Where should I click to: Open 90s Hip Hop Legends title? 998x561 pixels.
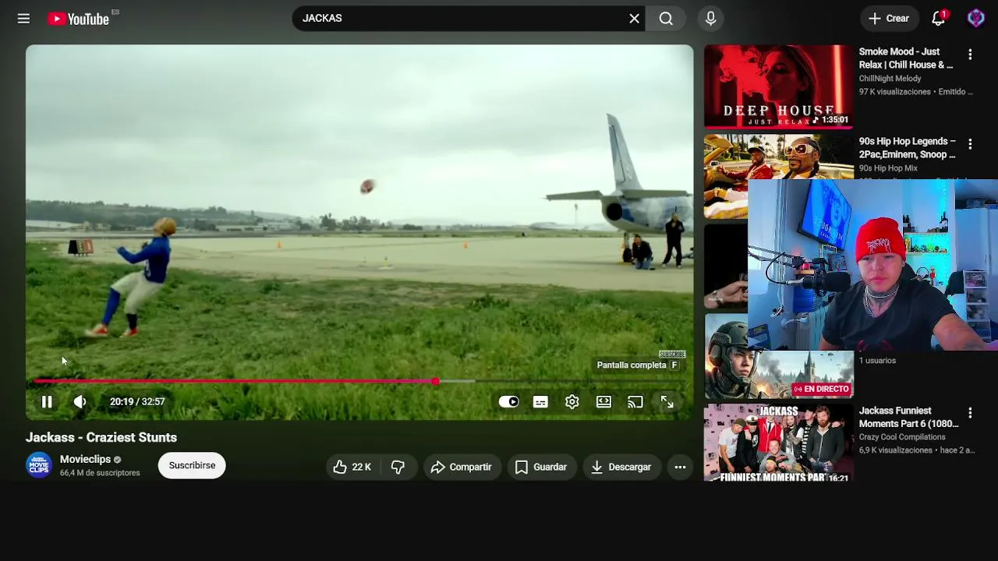click(x=908, y=148)
